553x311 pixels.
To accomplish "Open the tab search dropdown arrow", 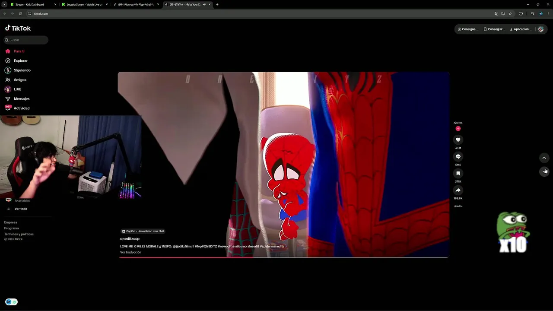I will pos(4,4).
